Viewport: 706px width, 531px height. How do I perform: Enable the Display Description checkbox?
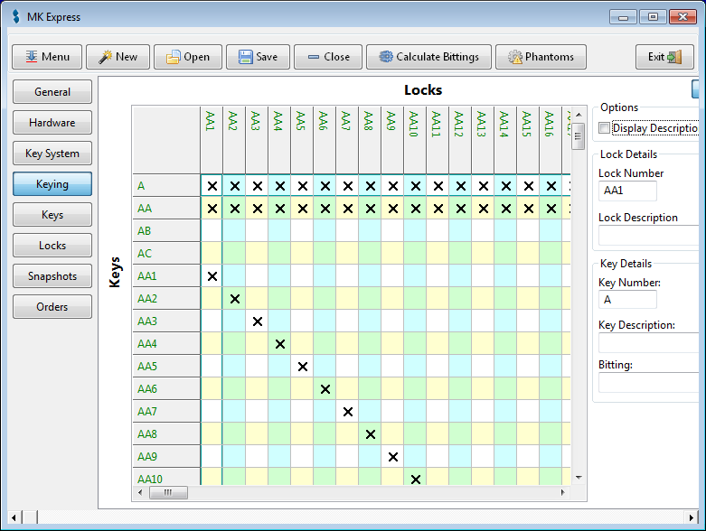(604, 127)
